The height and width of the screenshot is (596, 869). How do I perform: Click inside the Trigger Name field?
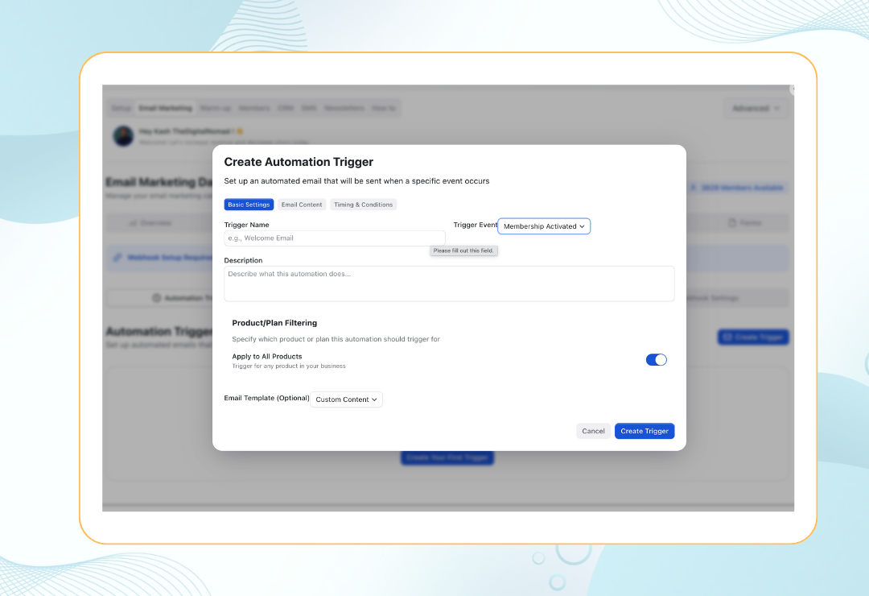tap(334, 239)
